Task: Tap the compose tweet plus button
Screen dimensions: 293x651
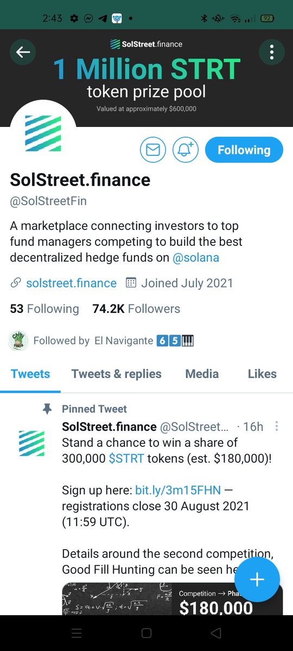Action: 257,579
